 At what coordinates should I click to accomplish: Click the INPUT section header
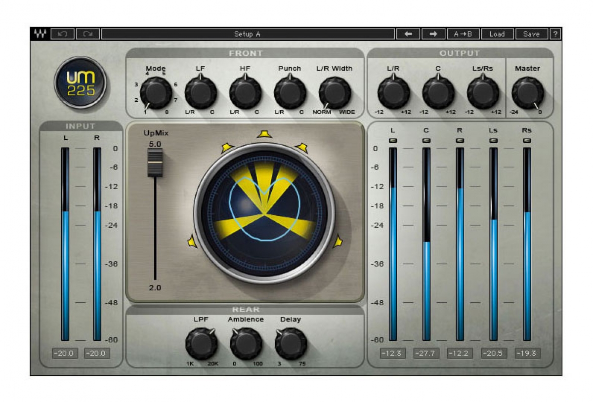[81, 126]
